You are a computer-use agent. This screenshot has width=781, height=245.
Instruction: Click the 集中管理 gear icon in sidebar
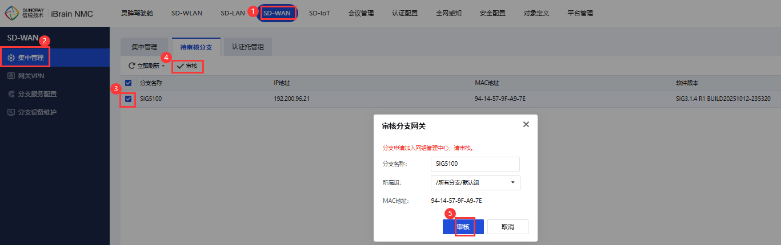click(x=11, y=58)
